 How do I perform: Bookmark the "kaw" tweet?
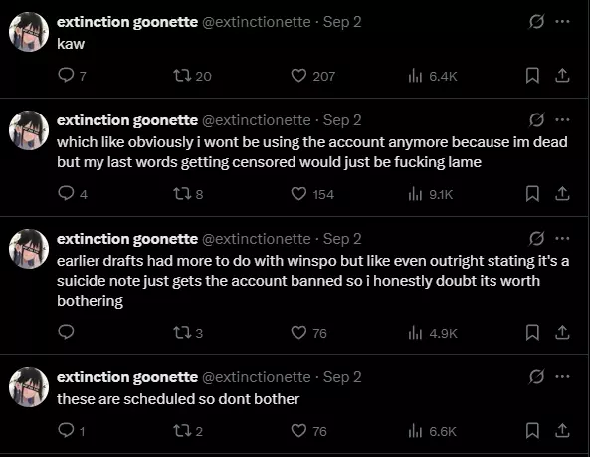click(x=532, y=76)
